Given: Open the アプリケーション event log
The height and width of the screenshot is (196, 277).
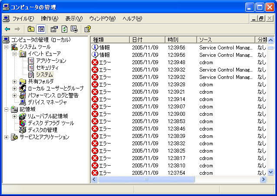Looking at the screenshot, I should (51, 61).
